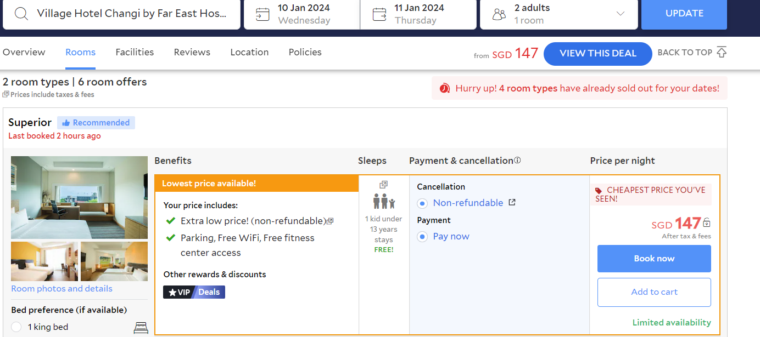Image resolution: width=760 pixels, height=337 pixels.
Task: Select the Pay now payment option
Action: point(422,237)
